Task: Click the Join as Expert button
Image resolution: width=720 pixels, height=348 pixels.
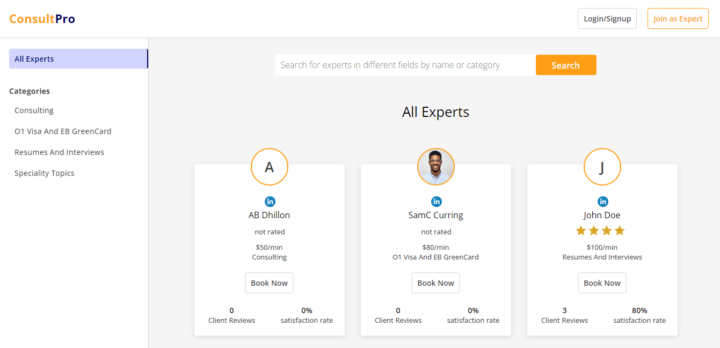Action: 678,19
